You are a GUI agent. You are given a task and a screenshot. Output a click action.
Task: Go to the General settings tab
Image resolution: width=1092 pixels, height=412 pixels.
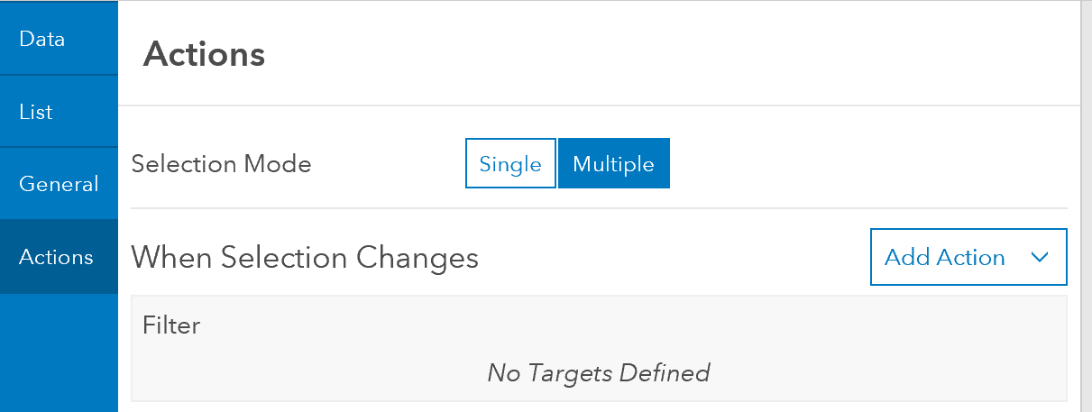point(59,184)
